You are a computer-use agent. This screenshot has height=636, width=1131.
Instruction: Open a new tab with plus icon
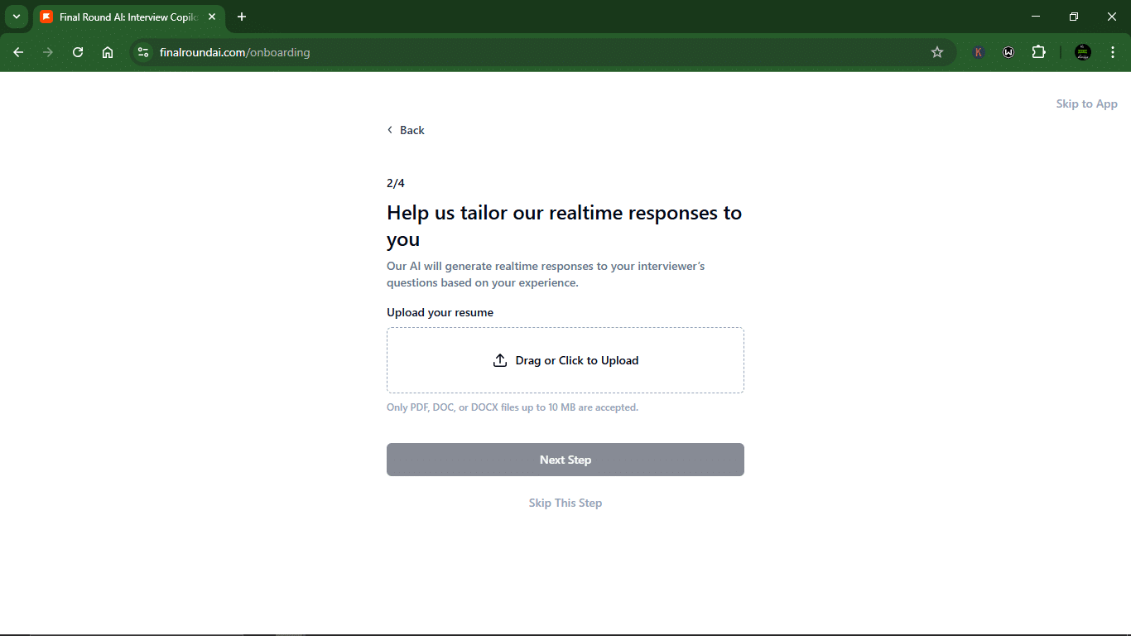click(242, 17)
